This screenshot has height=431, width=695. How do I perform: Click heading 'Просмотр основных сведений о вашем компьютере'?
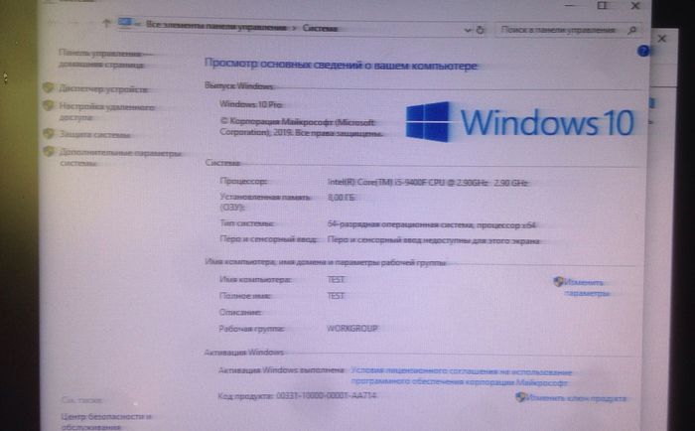click(341, 65)
